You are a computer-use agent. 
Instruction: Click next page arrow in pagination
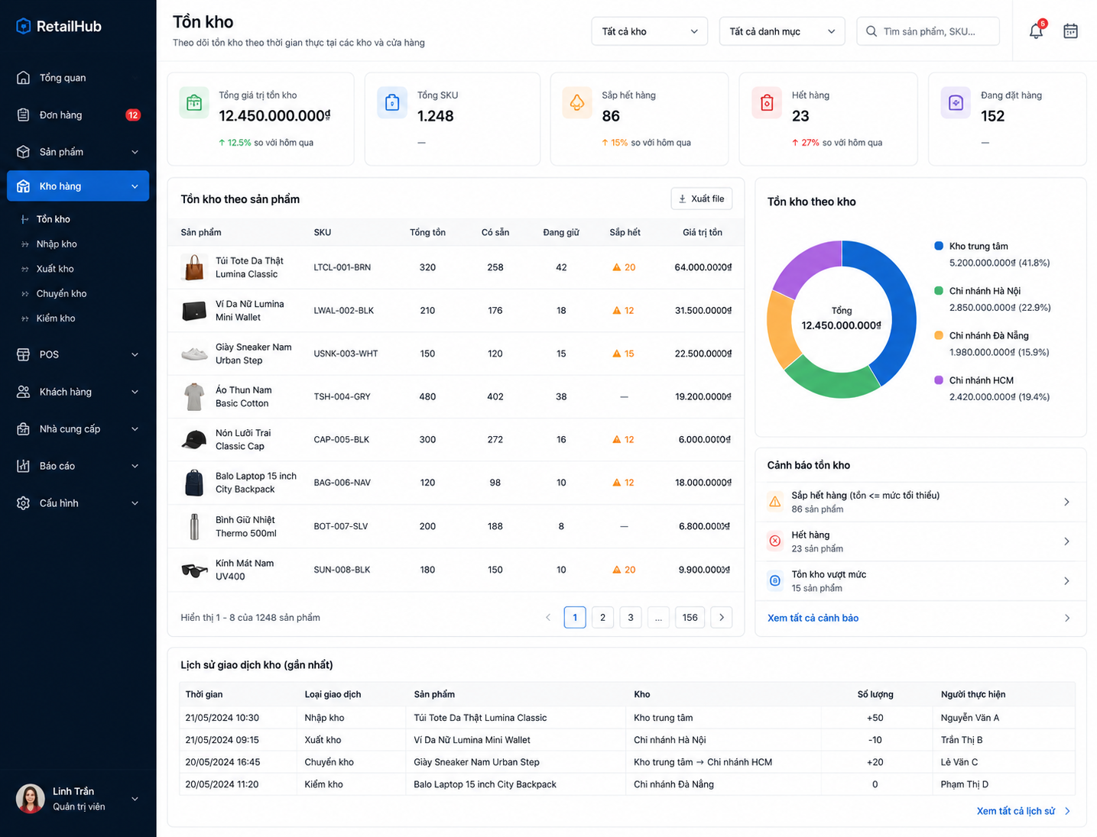click(722, 617)
